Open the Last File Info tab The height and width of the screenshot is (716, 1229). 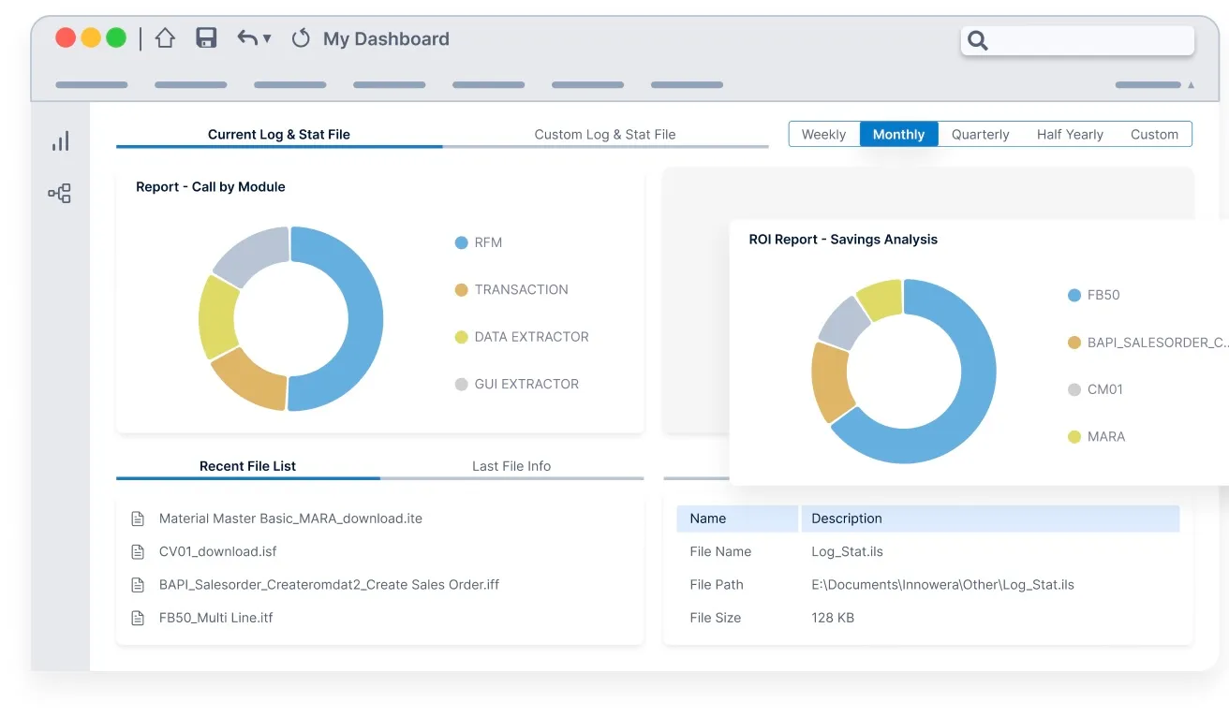[511, 466]
